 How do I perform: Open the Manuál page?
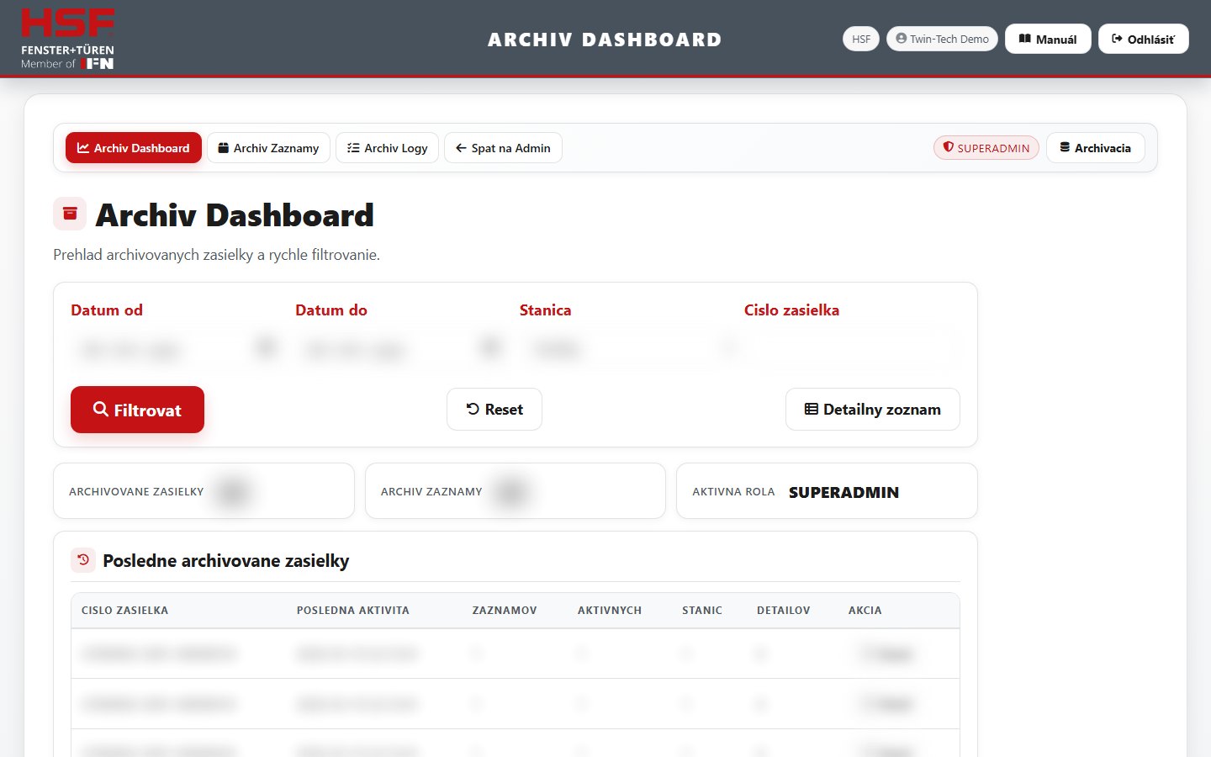[1048, 39]
